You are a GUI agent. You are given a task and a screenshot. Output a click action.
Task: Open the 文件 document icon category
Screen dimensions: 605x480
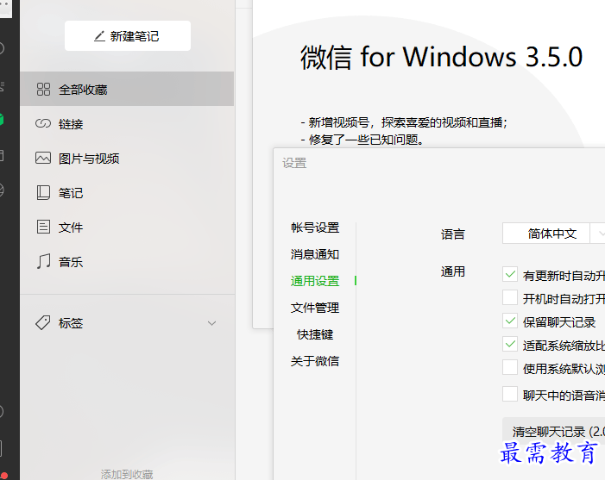click(127, 227)
